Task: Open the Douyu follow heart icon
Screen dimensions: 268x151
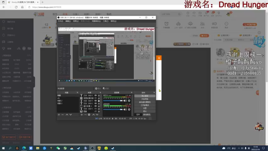Action: (x=194, y=14)
